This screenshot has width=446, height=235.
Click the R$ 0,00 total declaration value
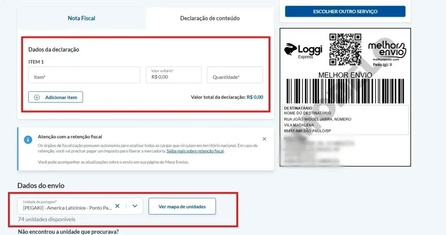[x=255, y=97]
